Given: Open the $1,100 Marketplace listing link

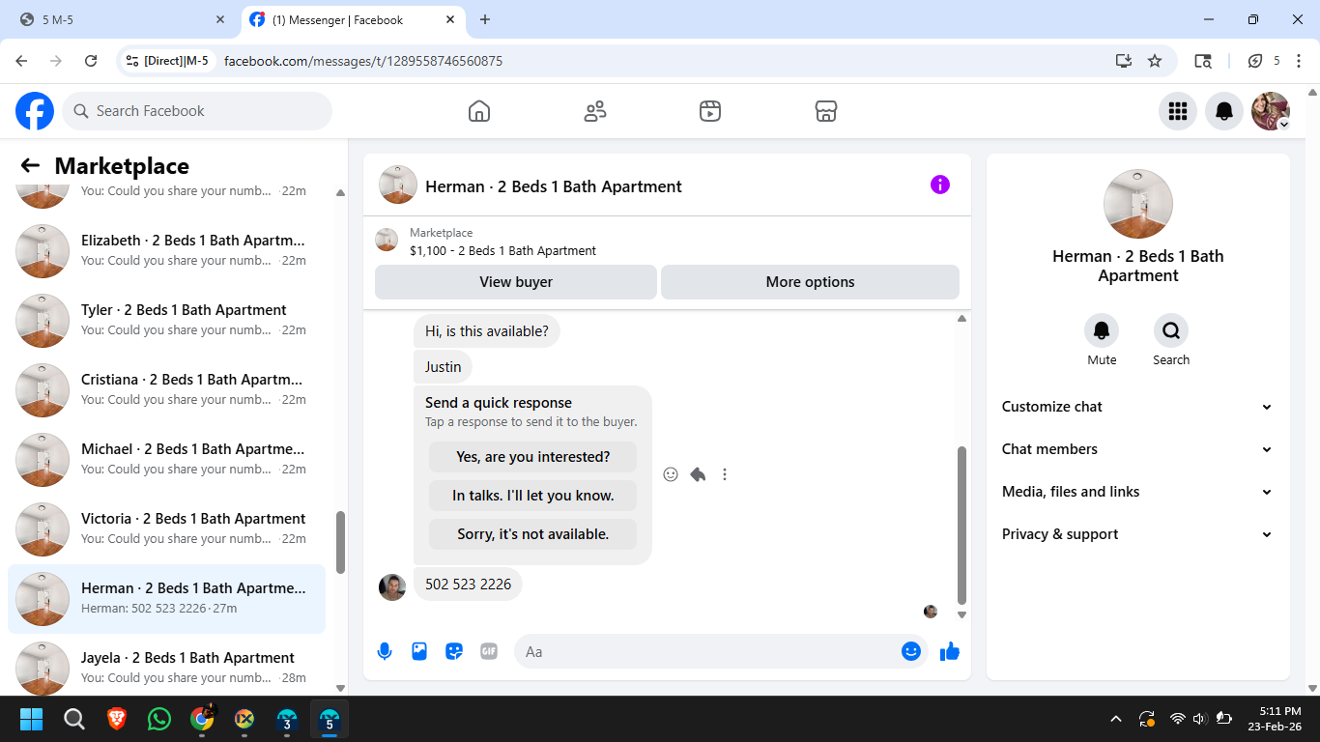Looking at the screenshot, I should coord(502,251).
